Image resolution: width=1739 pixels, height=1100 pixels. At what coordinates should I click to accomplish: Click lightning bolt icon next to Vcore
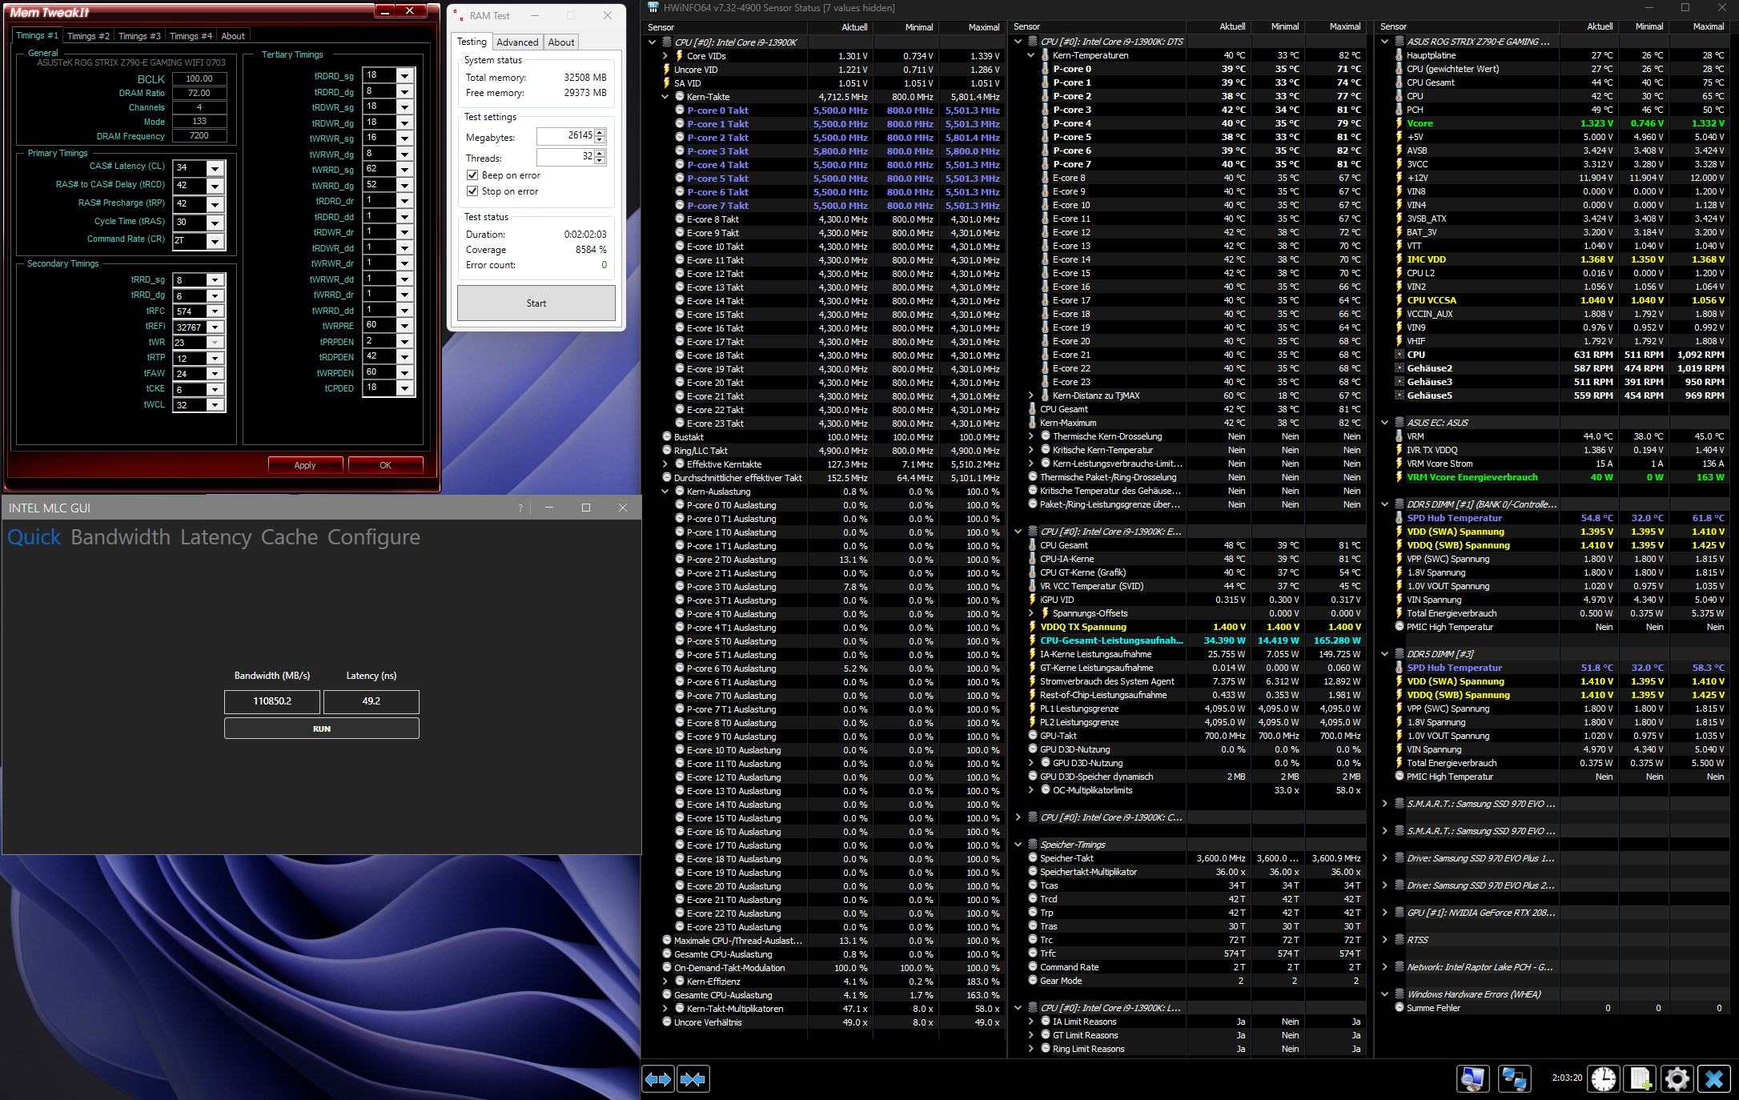tap(1399, 123)
